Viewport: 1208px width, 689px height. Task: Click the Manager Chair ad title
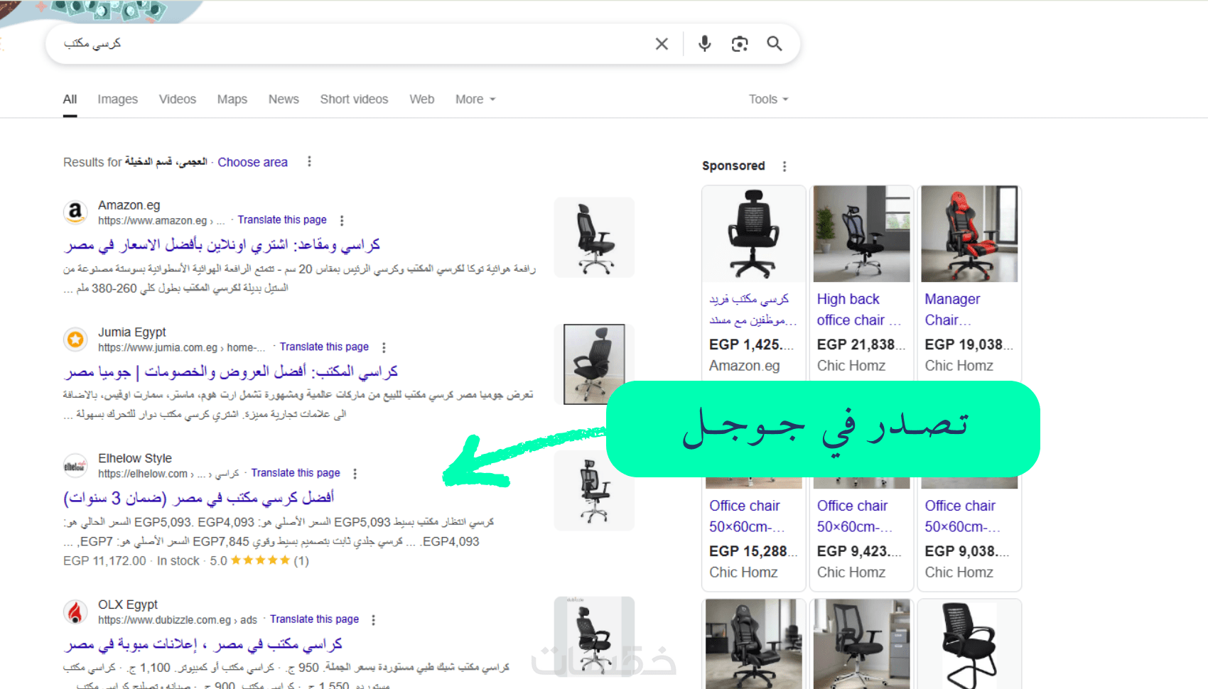click(x=952, y=310)
